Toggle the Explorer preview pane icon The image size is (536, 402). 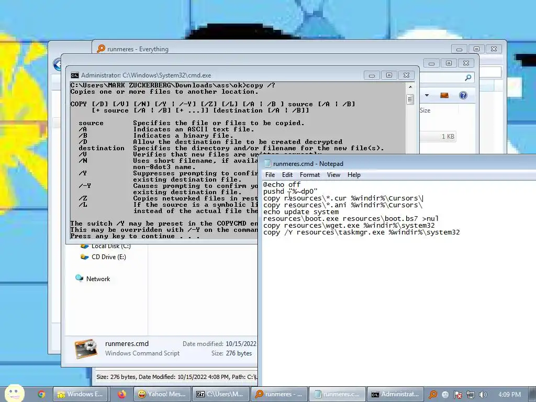444,95
